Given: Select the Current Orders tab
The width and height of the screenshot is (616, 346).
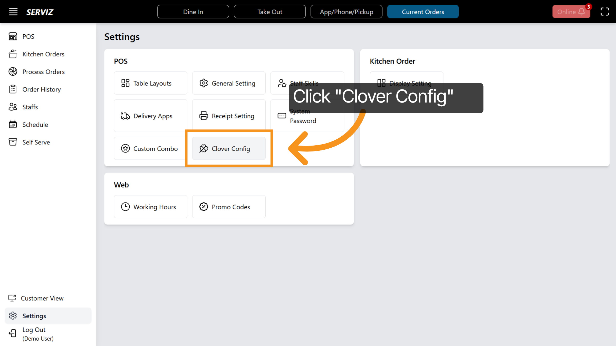Looking at the screenshot, I should [x=423, y=12].
